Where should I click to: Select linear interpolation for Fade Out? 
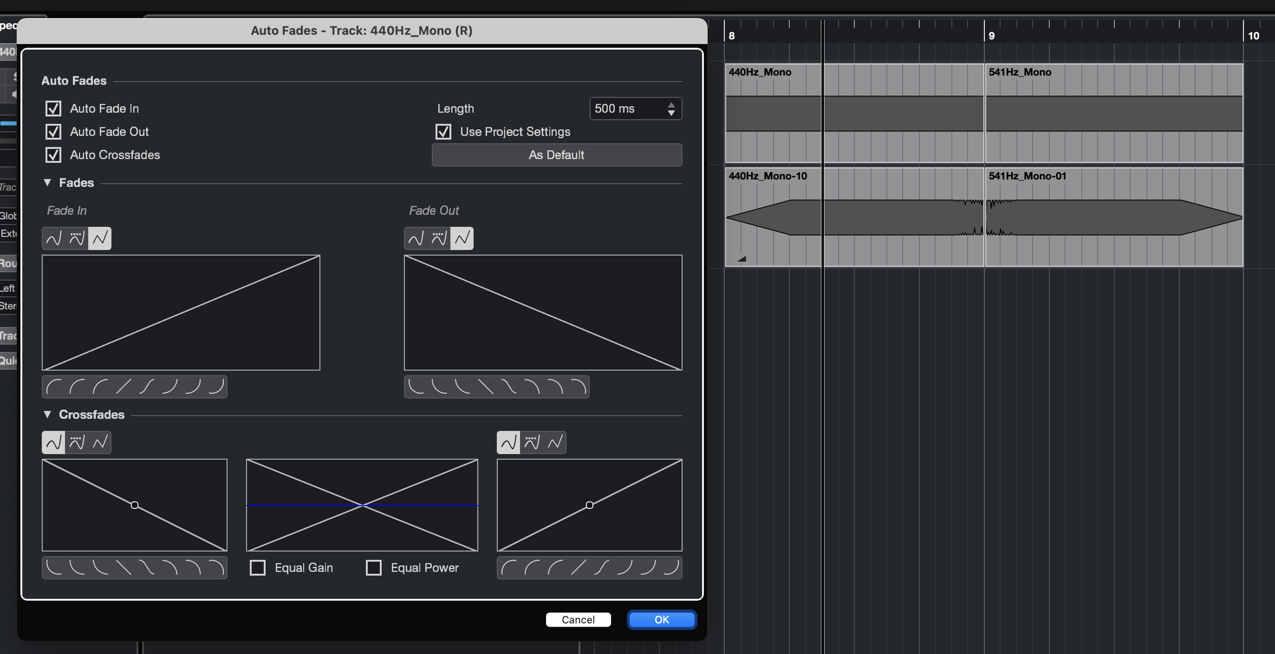pos(462,239)
